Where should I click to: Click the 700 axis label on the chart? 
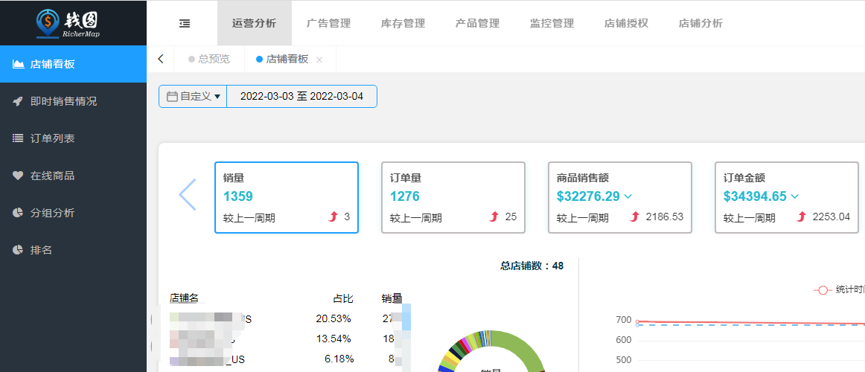point(624,320)
